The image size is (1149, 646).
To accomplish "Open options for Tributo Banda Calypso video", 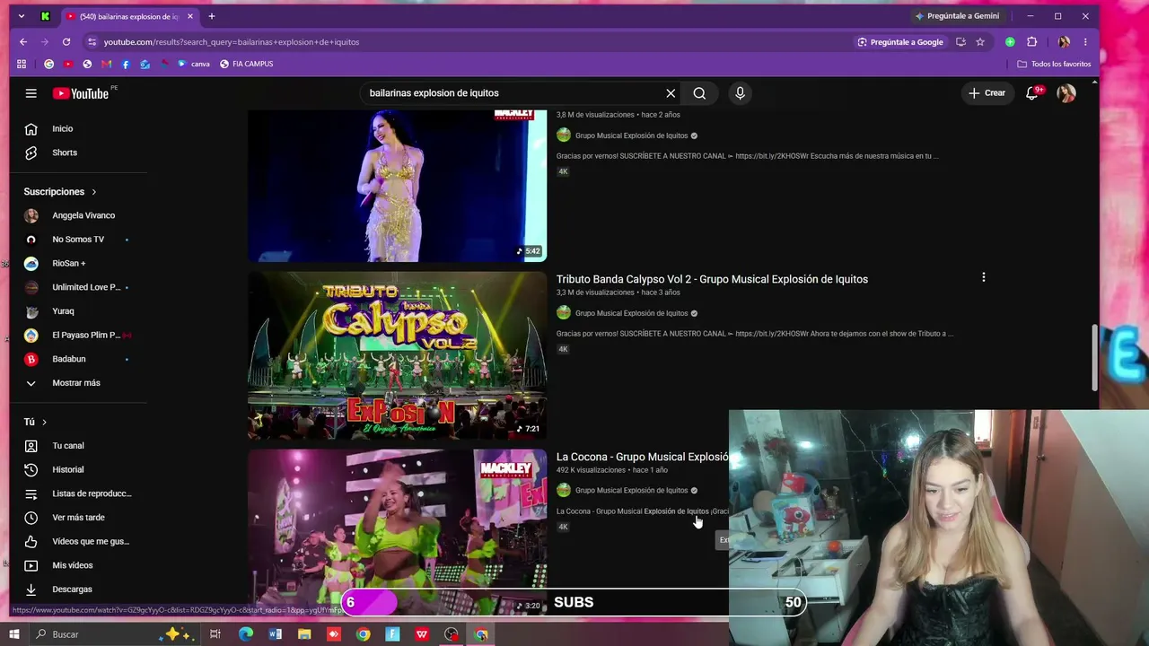I will pyautogui.click(x=984, y=278).
